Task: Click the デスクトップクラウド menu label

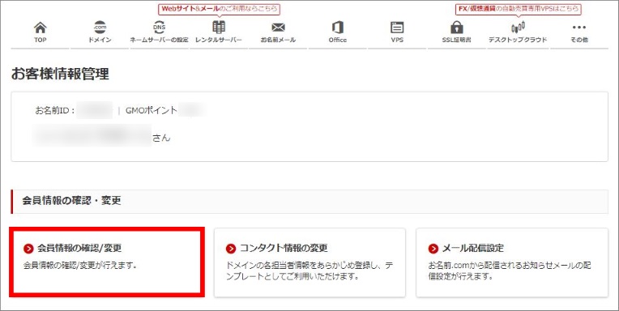Action: (x=518, y=40)
